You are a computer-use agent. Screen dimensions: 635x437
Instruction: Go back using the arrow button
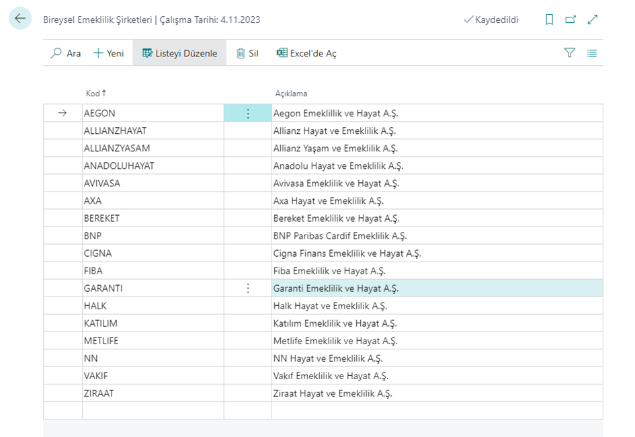pos(20,18)
